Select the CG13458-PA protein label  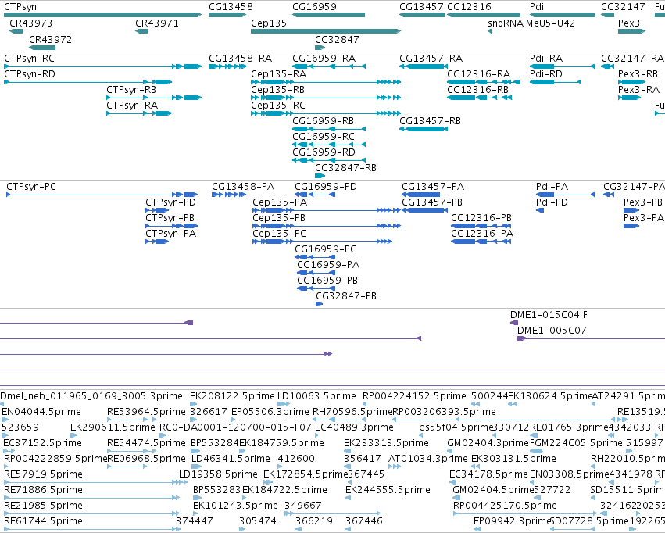(243, 187)
